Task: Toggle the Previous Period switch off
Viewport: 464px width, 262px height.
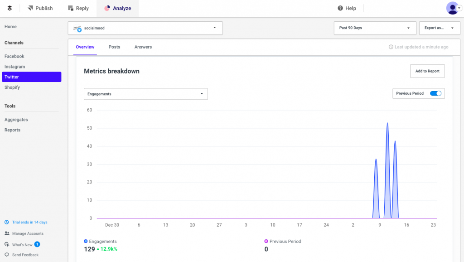Action: coord(435,93)
